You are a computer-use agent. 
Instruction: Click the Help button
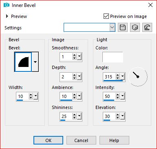pyautogui.click(x=114, y=140)
